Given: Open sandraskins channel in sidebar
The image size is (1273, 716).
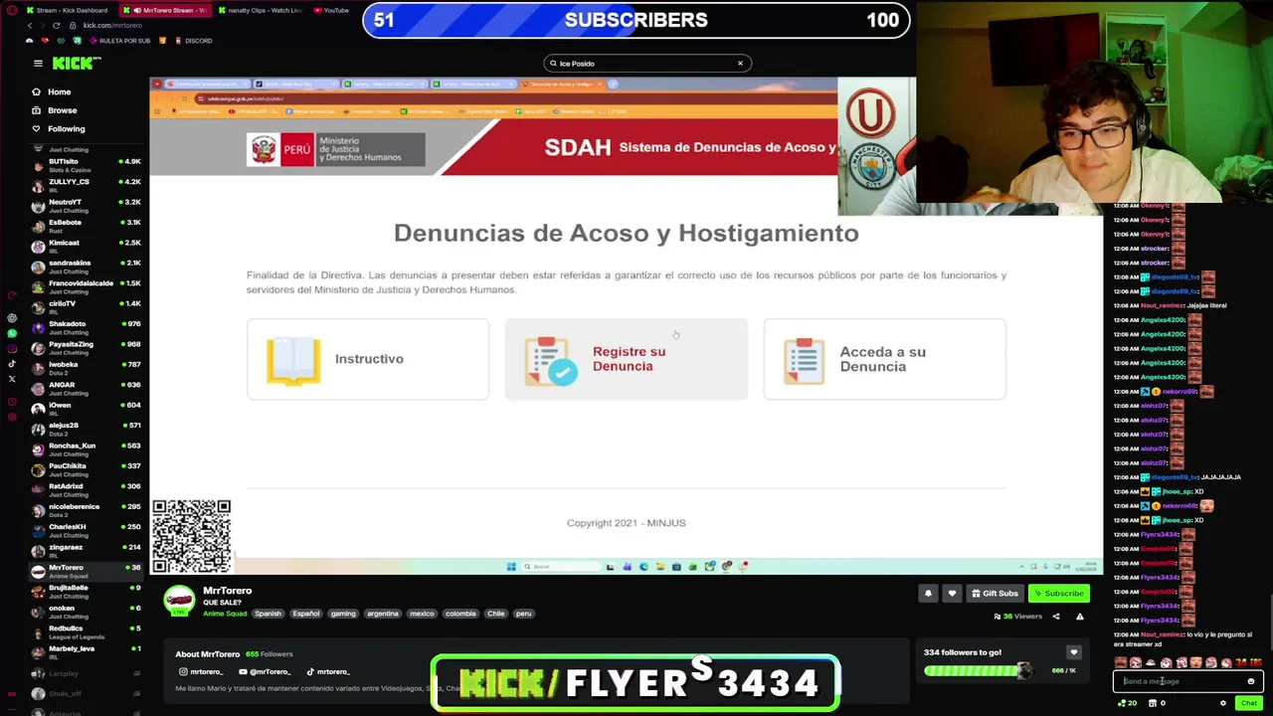Looking at the screenshot, I should 88,267.
